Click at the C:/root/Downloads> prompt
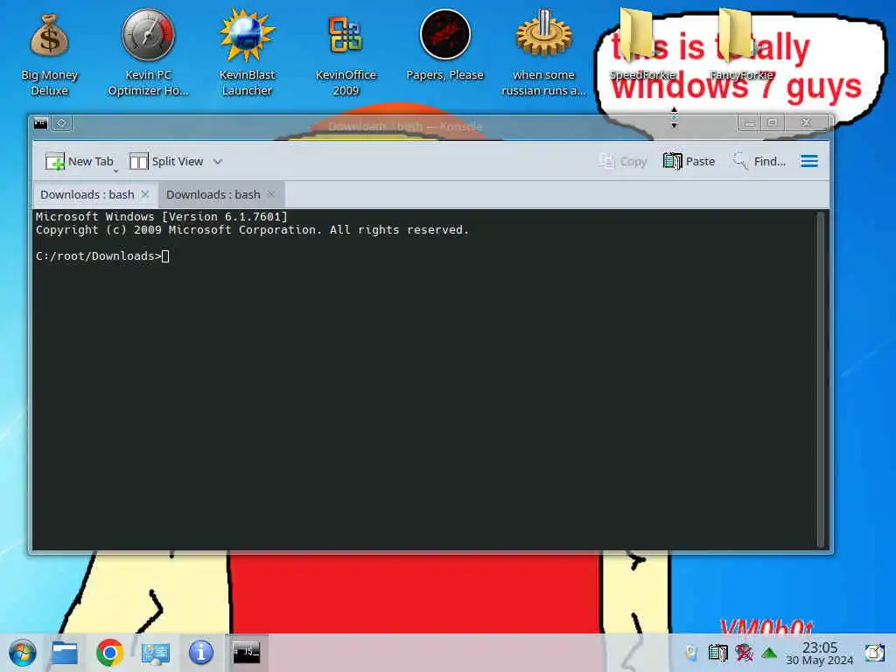The width and height of the screenshot is (896, 672). (98, 256)
